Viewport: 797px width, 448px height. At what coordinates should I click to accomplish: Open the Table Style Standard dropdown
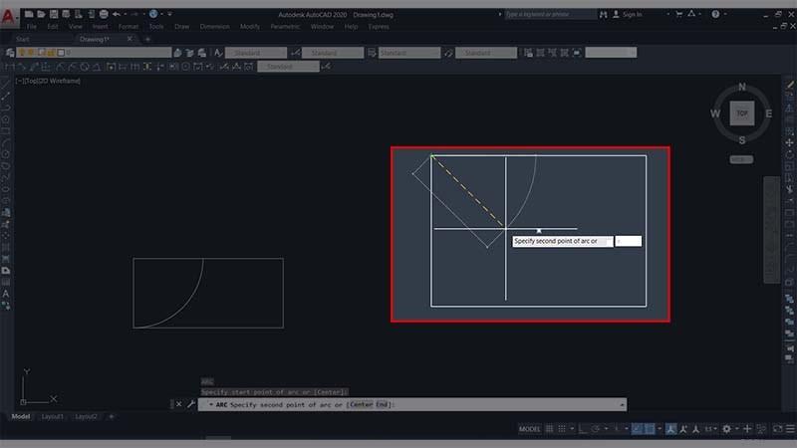pos(409,53)
